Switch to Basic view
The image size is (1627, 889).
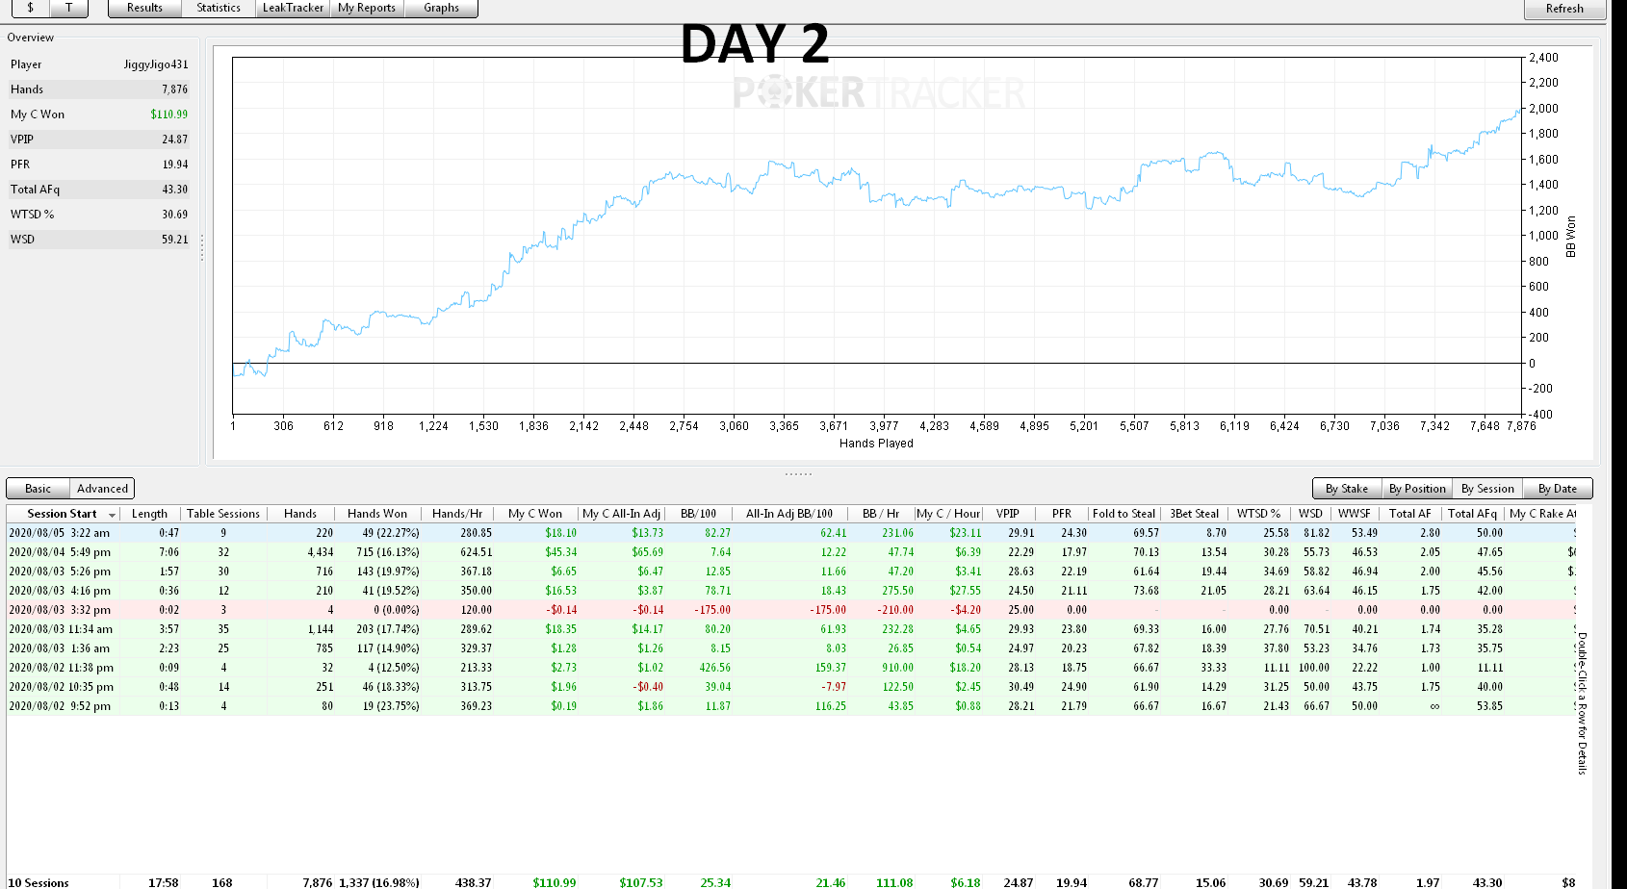39,489
